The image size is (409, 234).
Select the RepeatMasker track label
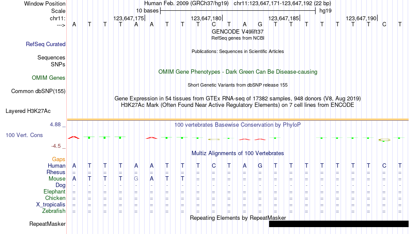[47, 224]
